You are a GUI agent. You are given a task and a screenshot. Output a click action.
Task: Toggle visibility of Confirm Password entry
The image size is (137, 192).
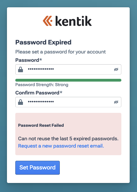point(116,102)
